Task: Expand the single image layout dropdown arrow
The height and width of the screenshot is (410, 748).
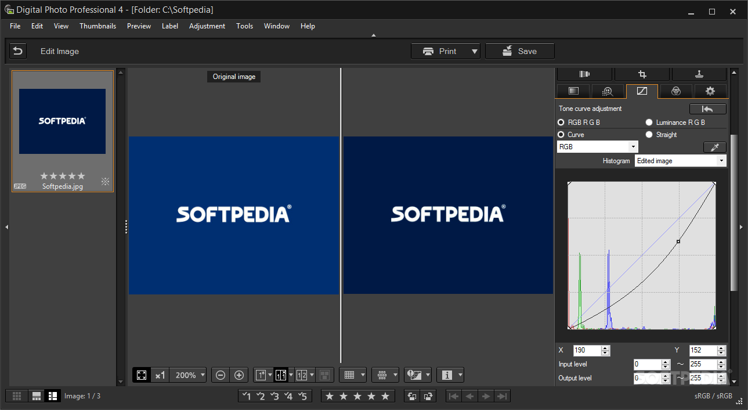Action: (x=270, y=375)
